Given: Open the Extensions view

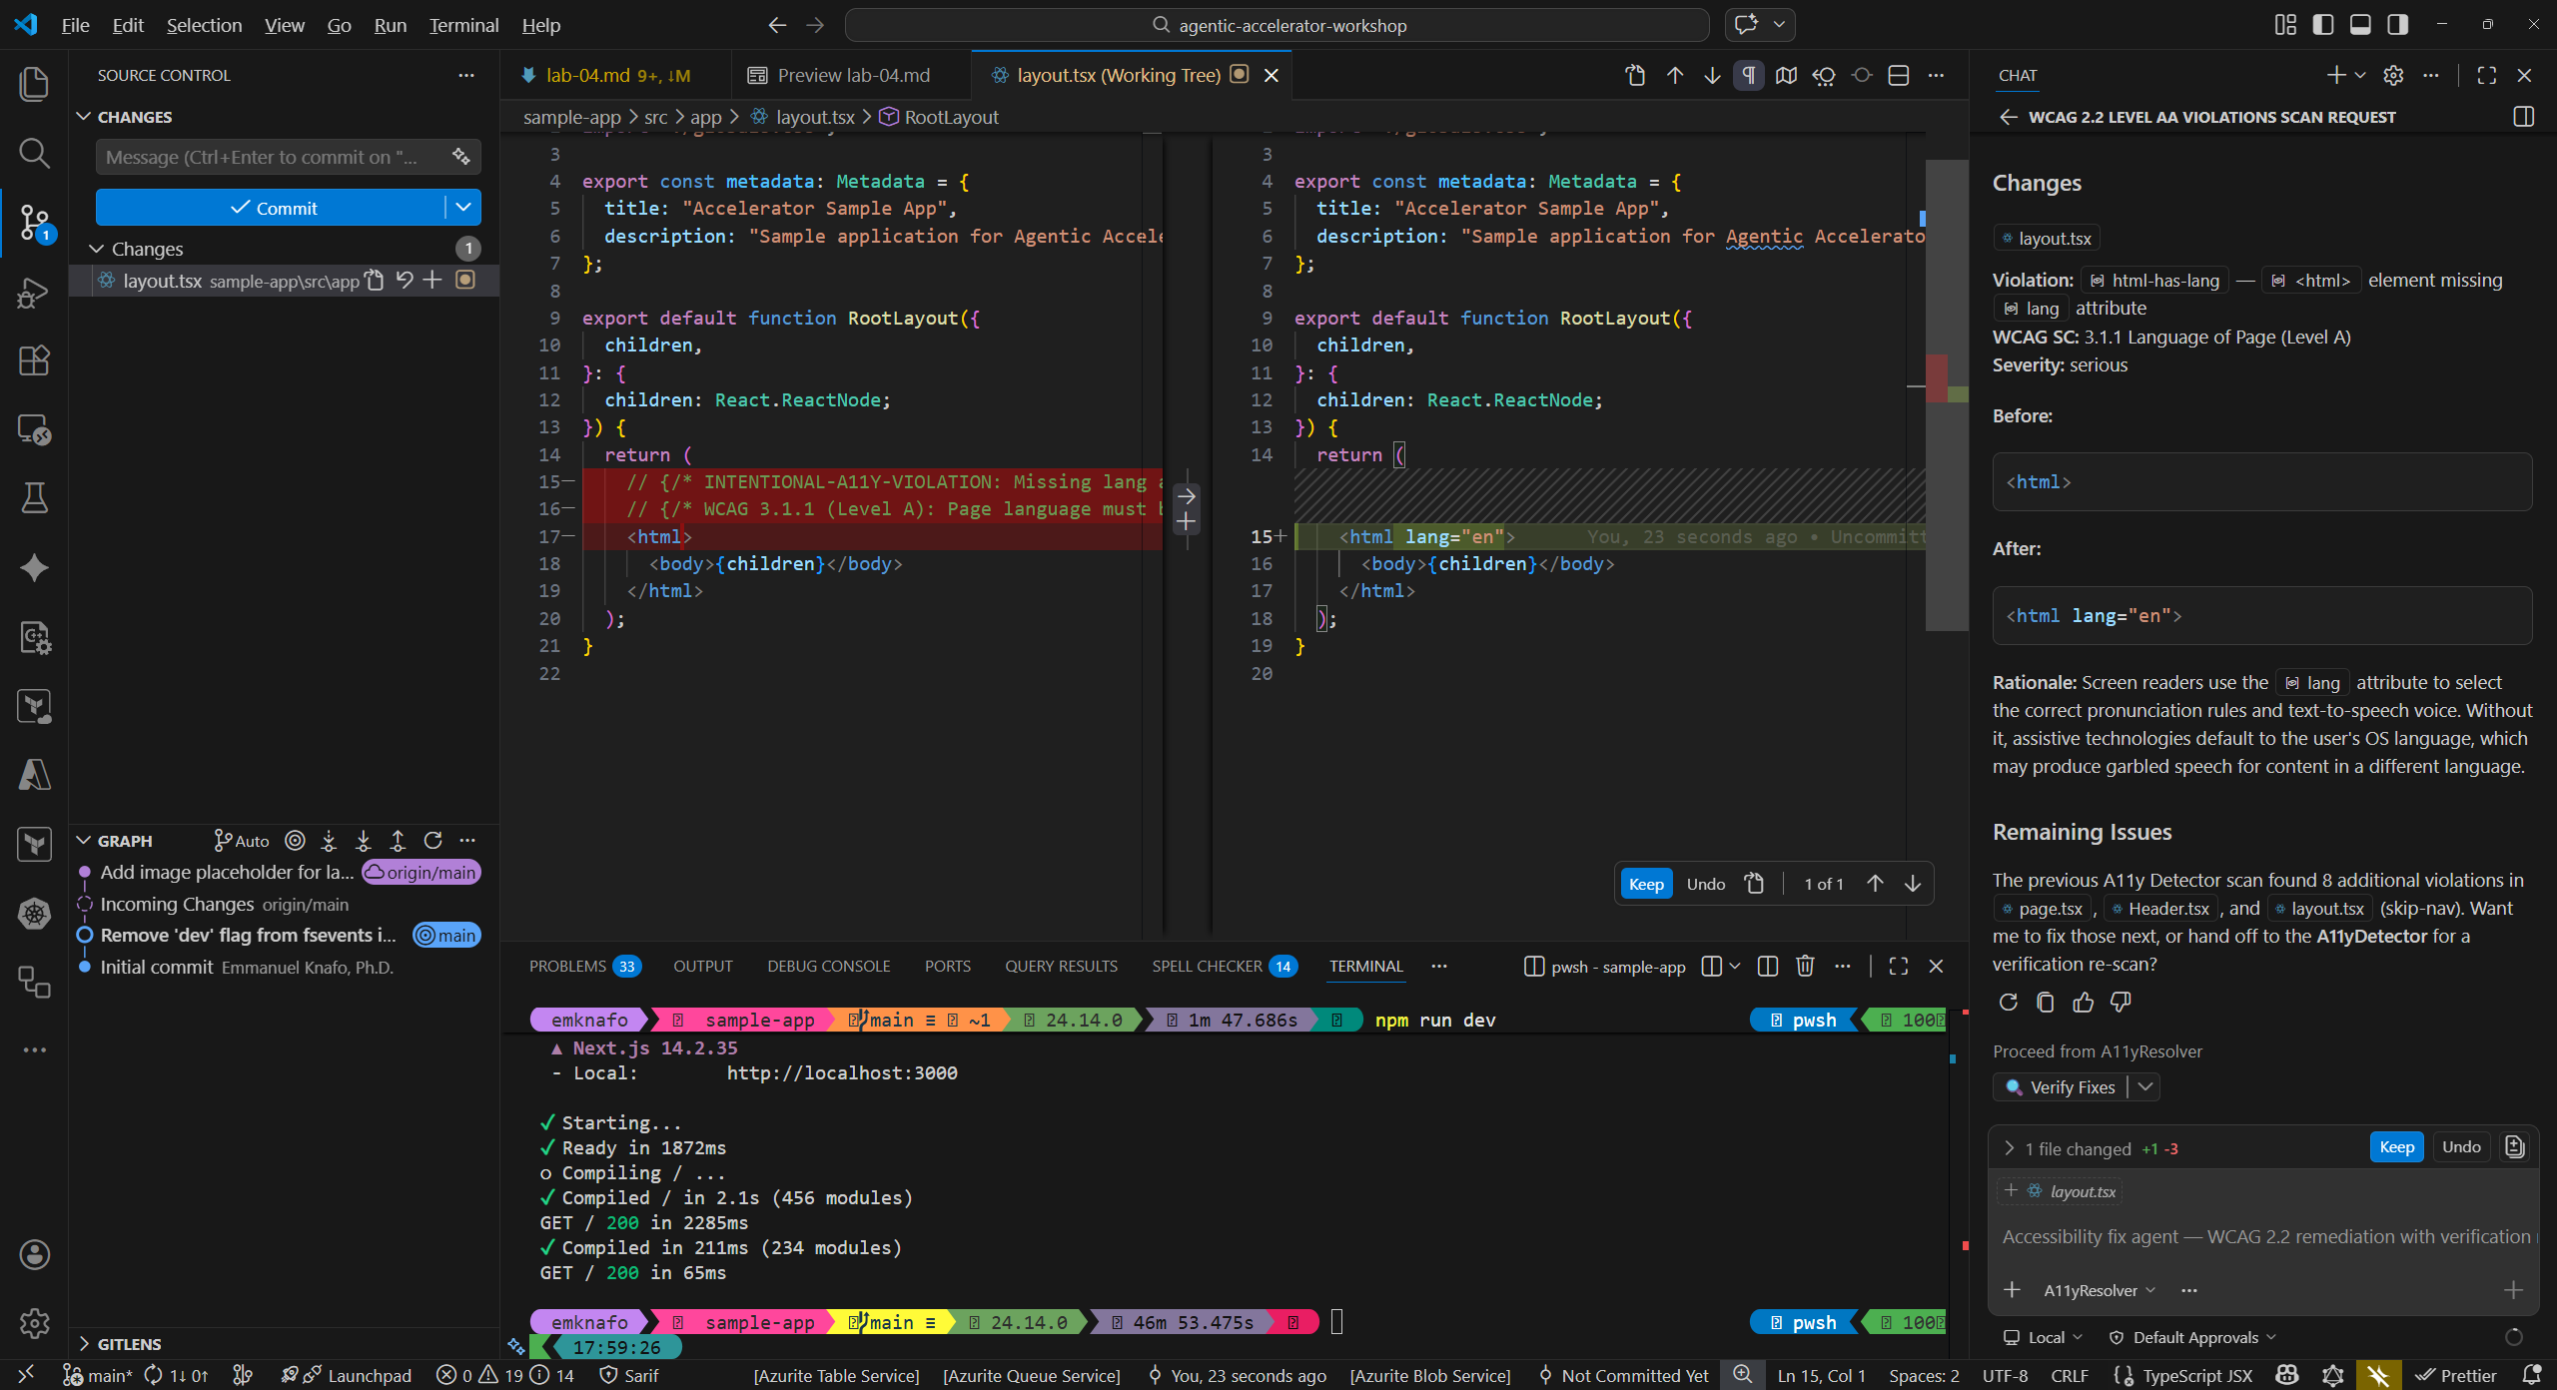Looking at the screenshot, I should click(34, 360).
